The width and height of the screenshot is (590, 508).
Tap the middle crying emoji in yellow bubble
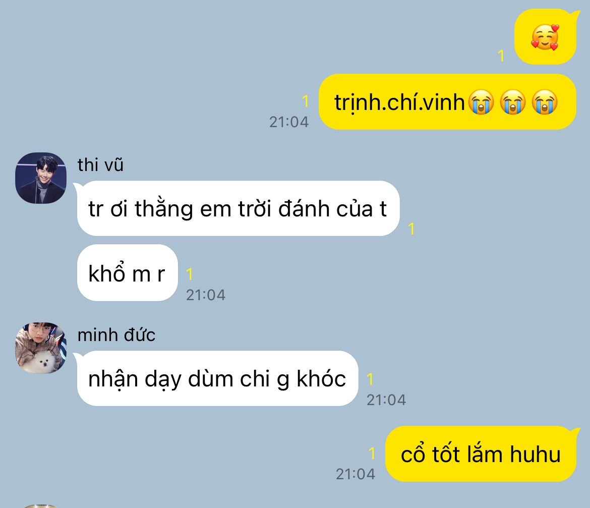click(x=513, y=102)
